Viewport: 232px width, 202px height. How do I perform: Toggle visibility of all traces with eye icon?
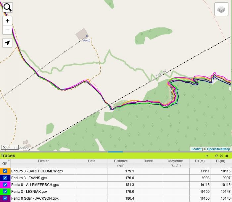click(5, 163)
